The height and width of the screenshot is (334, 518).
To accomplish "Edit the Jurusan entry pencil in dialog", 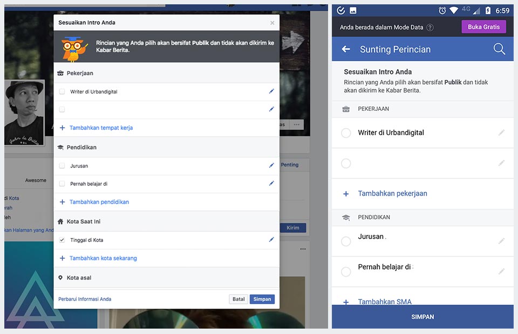I will 271,165.
